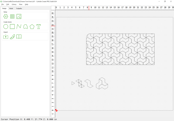
Task: Restore down the Carbide Create window
Action: tap(165, 2)
